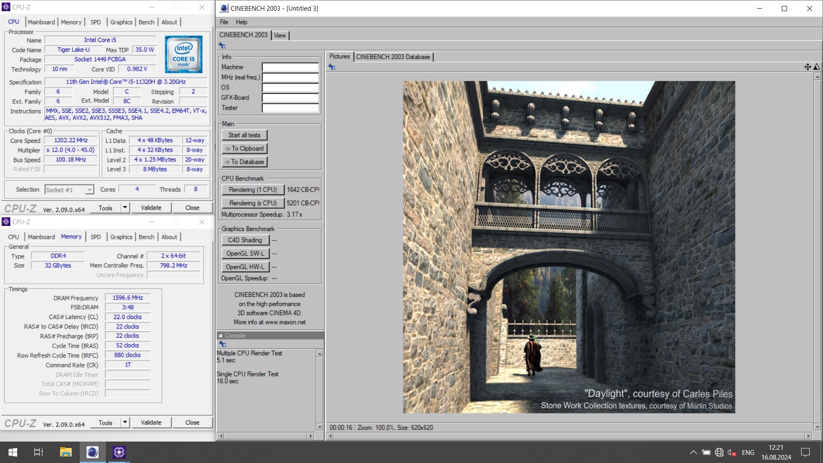Open SPD tab in bottom CPU-Z window

pos(96,237)
